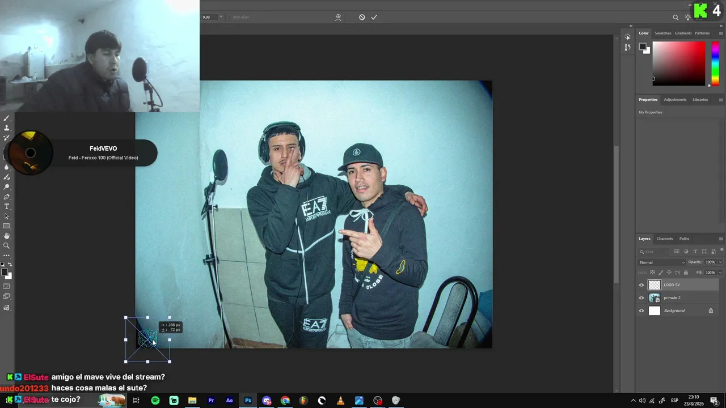Viewport: 726px width, 408px height.
Task: Open the Fill slider dropdown arrow
Action: pos(720,273)
